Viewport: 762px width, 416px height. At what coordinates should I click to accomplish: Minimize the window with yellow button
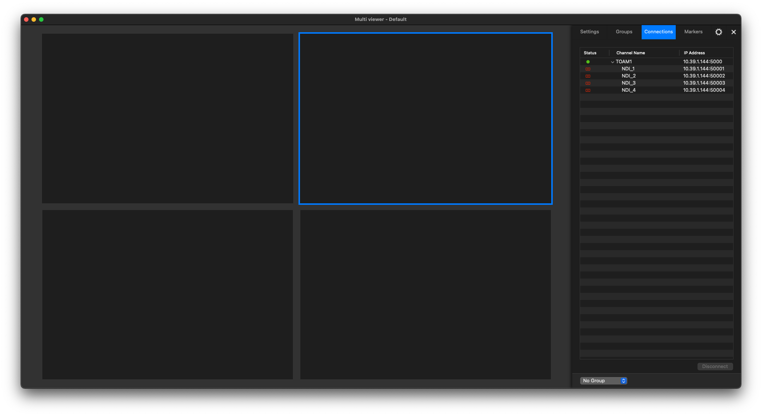click(34, 19)
